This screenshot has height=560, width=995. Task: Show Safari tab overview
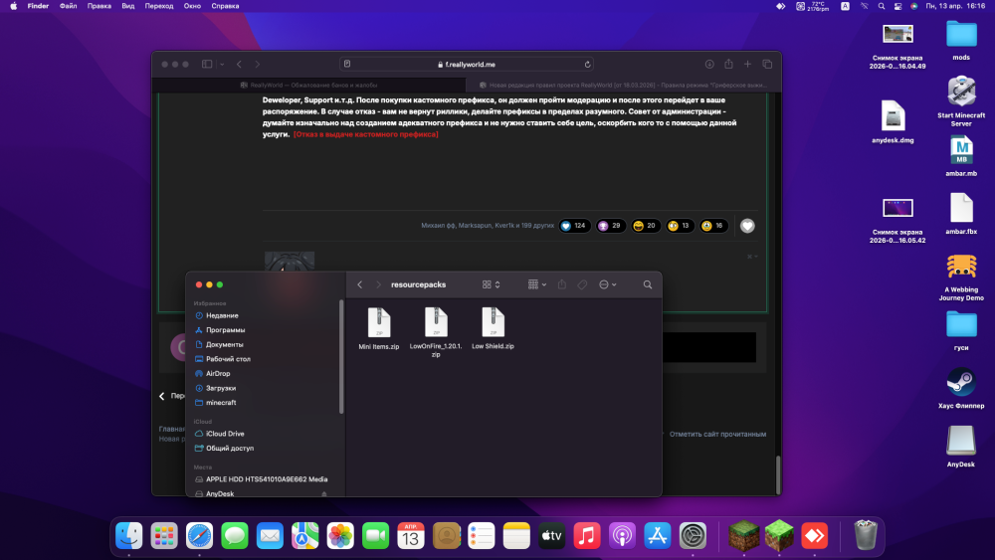pos(767,64)
